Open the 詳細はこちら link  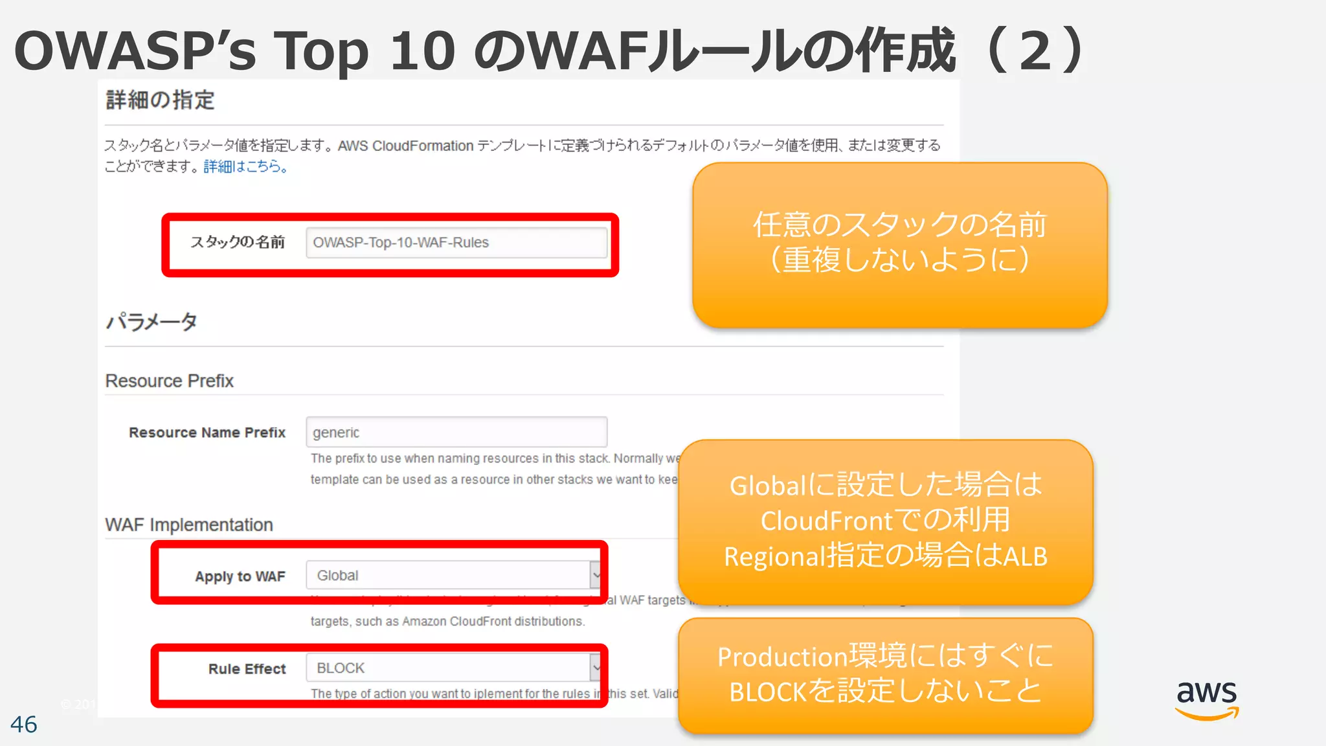[x=245, y=166]
